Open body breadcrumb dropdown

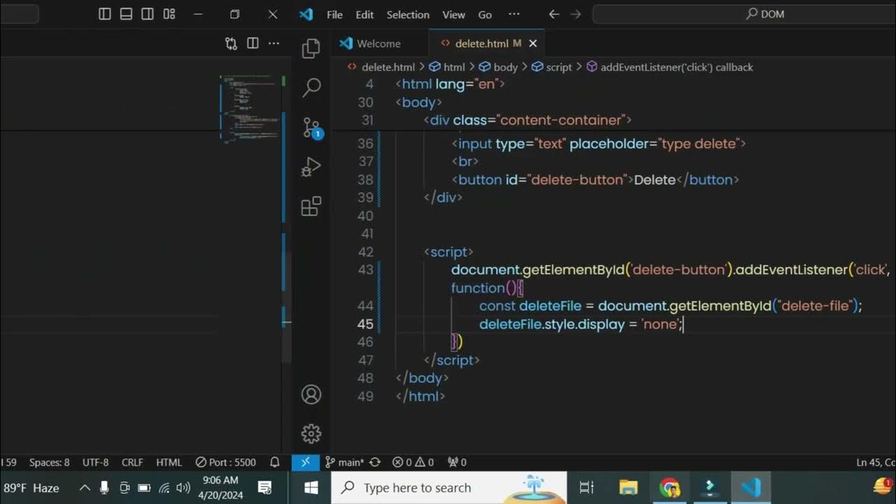[x=498, y=67]
